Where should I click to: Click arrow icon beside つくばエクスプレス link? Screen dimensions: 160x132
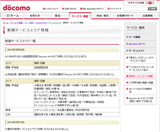click(x=127, y=67)
